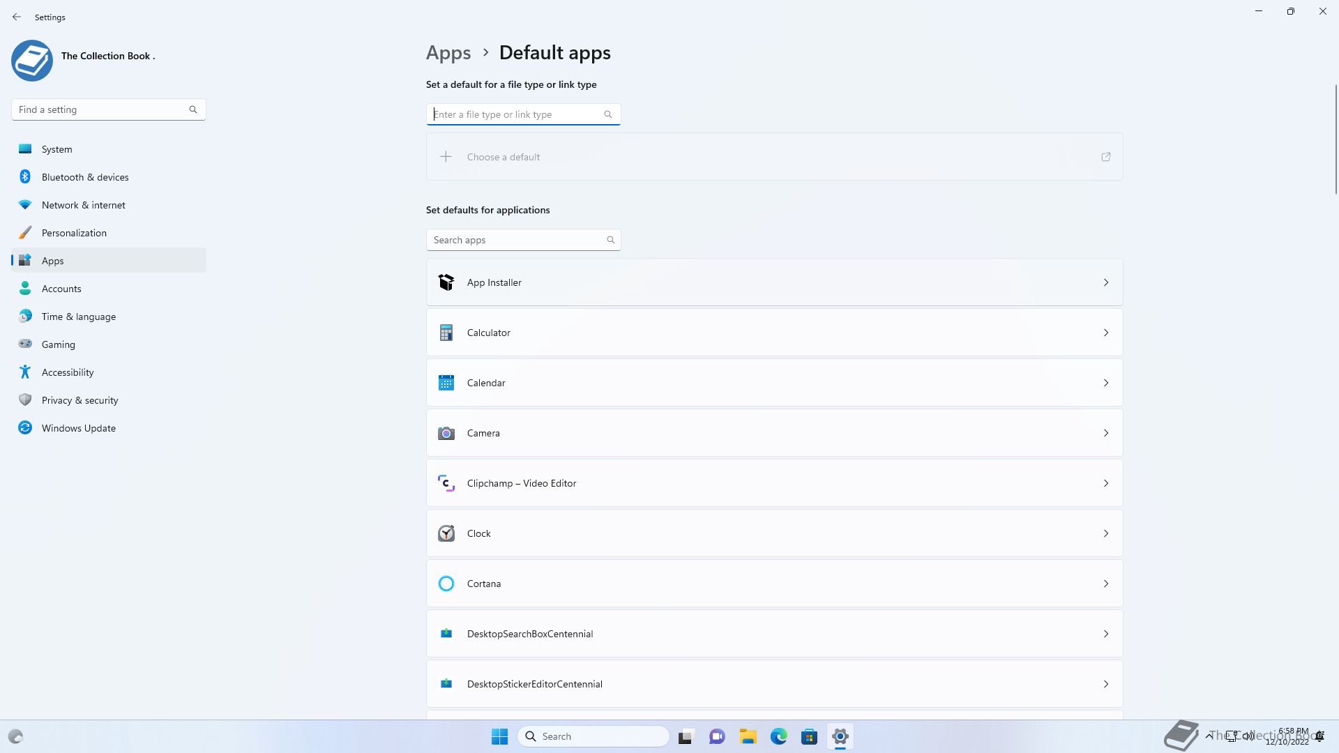Open the Bluetooth & devices section
The height and width of the screenshot is (753, 1339).
click(85, 177)
